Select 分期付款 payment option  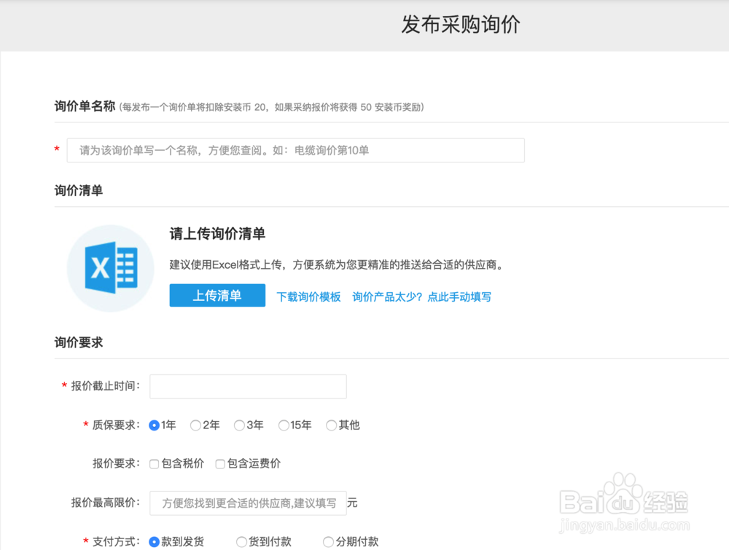(x=328, y=542)
